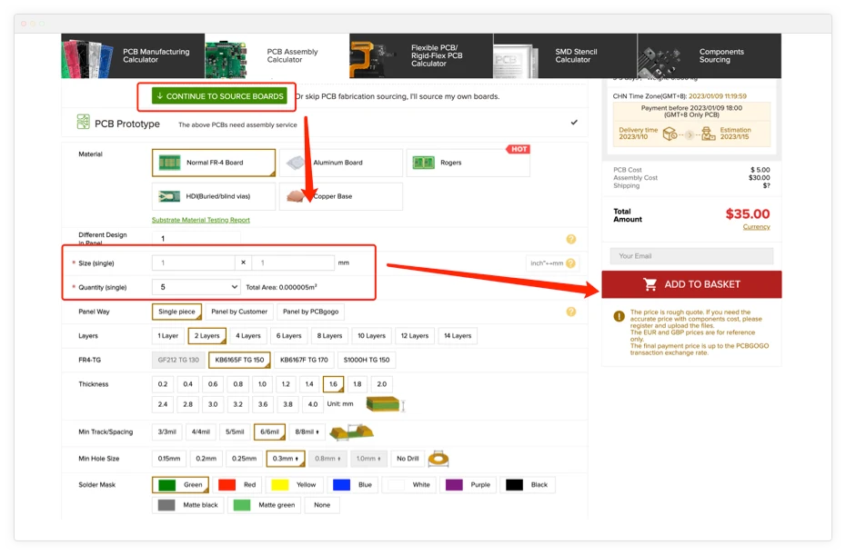Choose 4 Layers option

click(248, 336)
